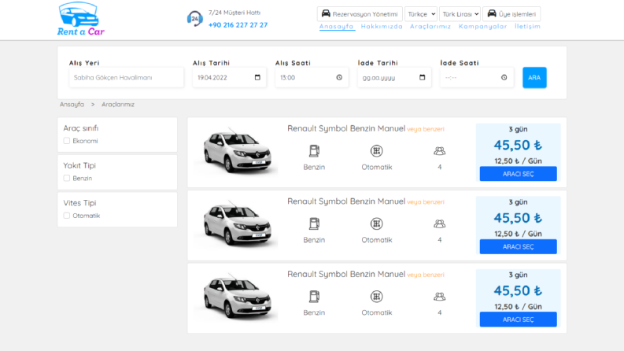This screenshot has width=624, height=351.
Task: Open İletişim nav item
Action: point(527,26)
